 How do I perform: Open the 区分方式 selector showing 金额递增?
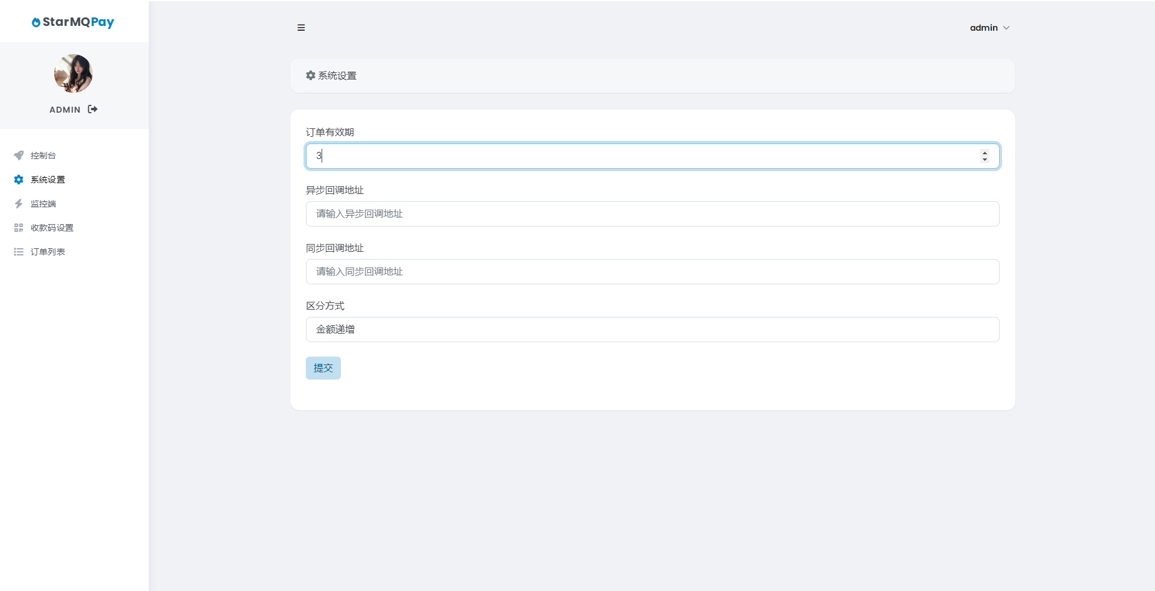pos(652,330)
